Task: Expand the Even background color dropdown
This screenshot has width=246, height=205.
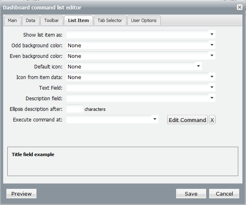Action: [212, 55]
